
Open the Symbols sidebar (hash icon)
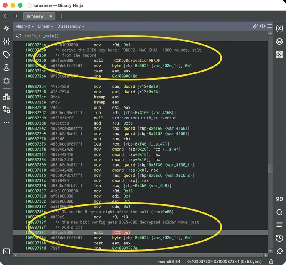pos(7,28)
